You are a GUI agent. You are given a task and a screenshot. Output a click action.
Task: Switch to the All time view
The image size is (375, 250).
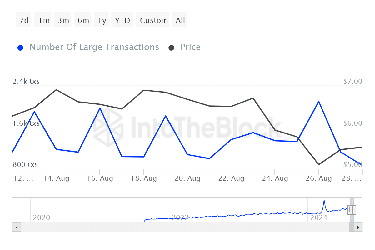pos(180,20)
